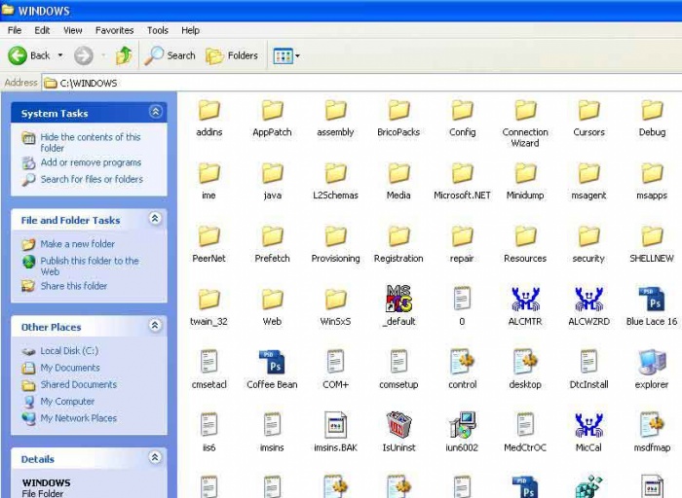This screenshot has width=682, height=498.
Task: Select the addins folder
Action: point(209,118)
